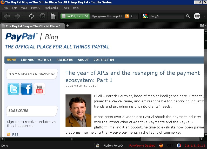Open ABOUT nav link
Viewport: 207px width, 149px height.
(83, 60)
